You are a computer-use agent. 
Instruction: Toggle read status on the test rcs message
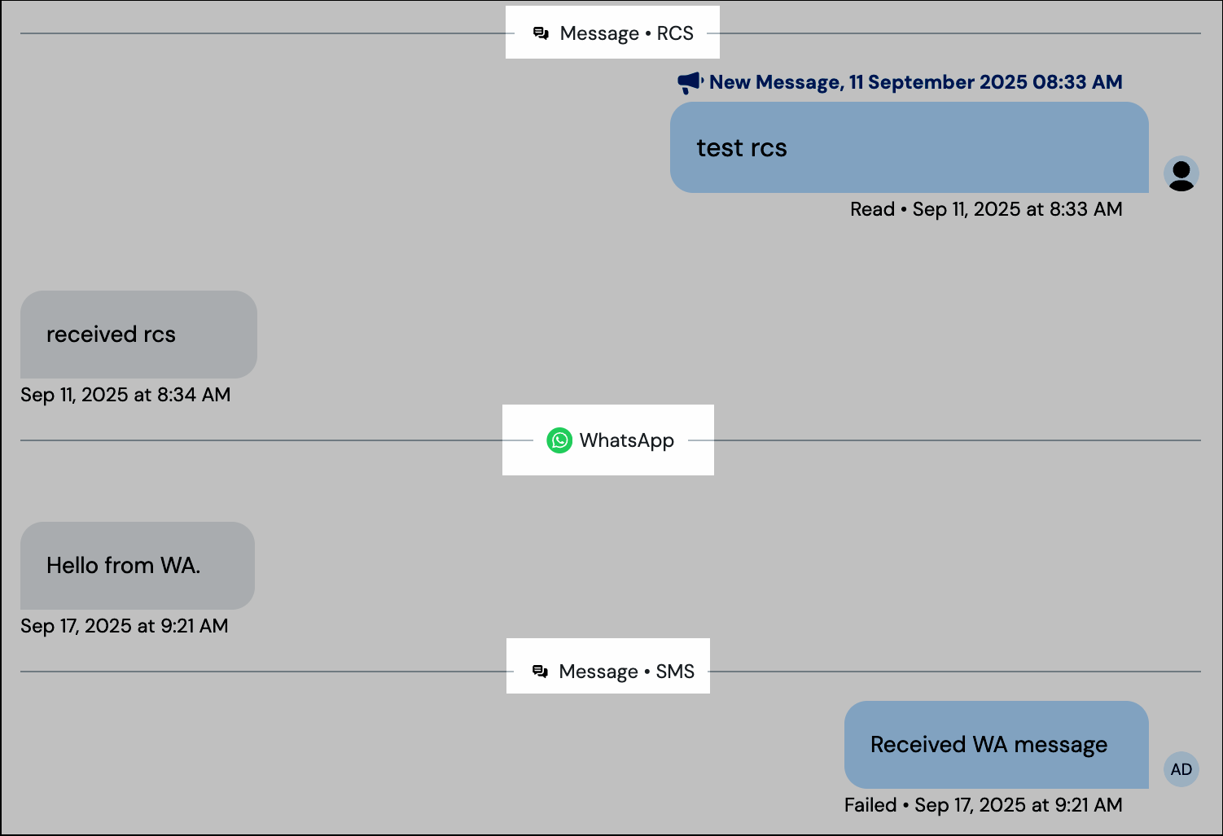click(872, 209)
